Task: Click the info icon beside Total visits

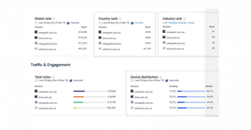Action: pos(53,77)
